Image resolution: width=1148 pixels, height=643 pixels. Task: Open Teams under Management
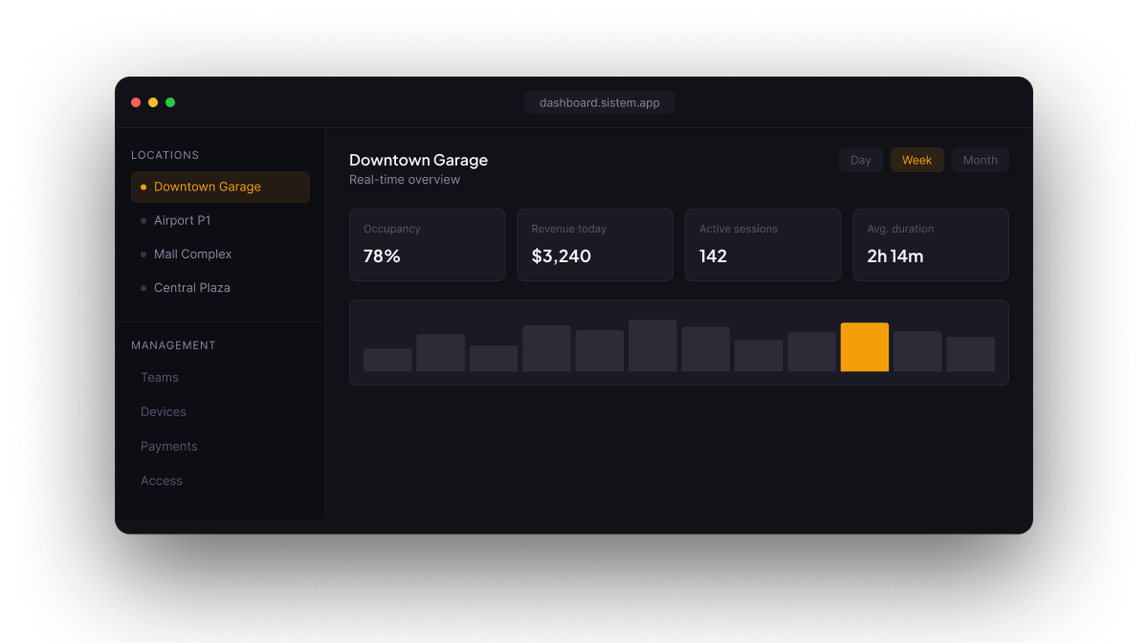point(160,377)
